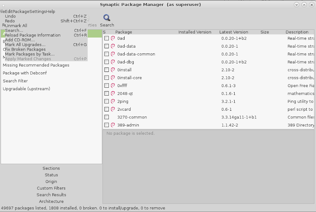The image size is (316, 212).
Task: Click the Search magnifier toolbar icon
Action: pyautogui.click(x=107, y=18)
